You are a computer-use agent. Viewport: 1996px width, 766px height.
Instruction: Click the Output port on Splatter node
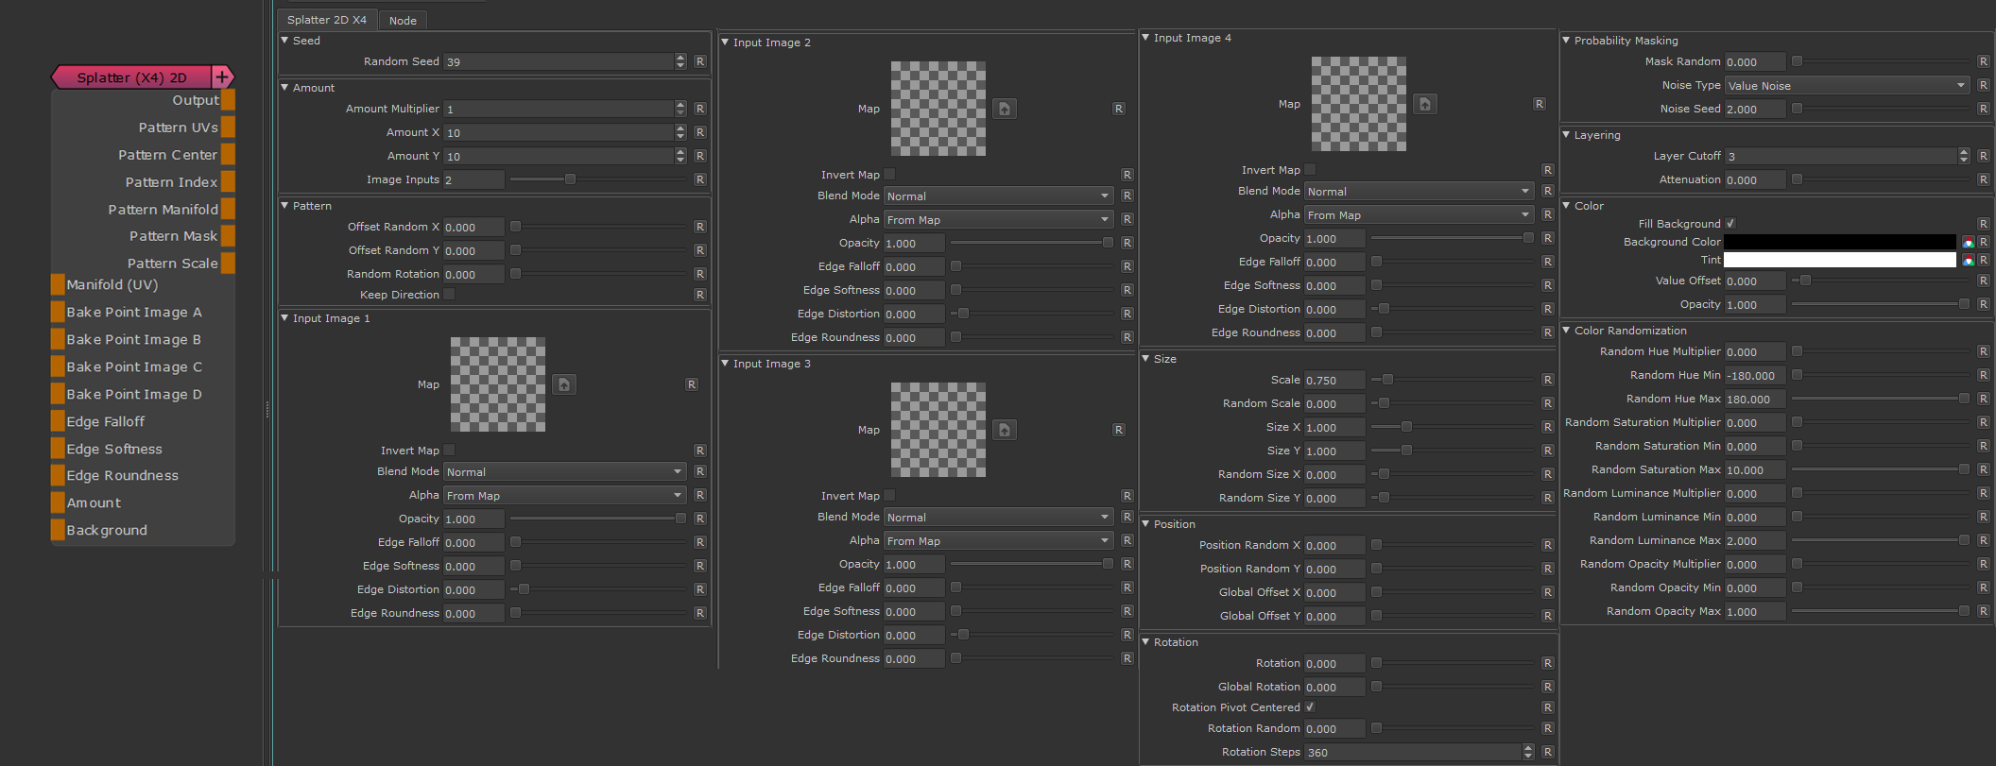coord(228,100)
